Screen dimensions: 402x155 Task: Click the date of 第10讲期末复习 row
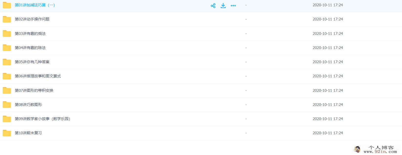[x=328, y=133]
